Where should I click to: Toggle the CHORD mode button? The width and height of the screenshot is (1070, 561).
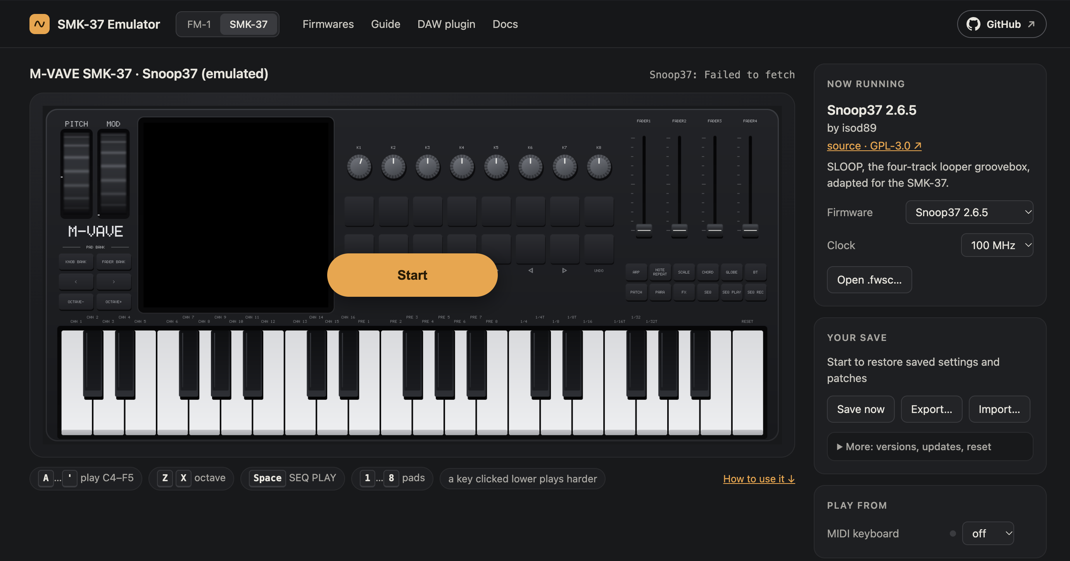tap(708, 272)
